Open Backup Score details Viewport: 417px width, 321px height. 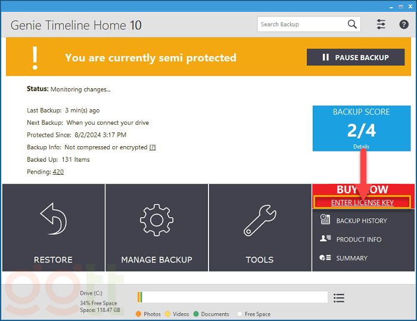[x=361, y=146]
